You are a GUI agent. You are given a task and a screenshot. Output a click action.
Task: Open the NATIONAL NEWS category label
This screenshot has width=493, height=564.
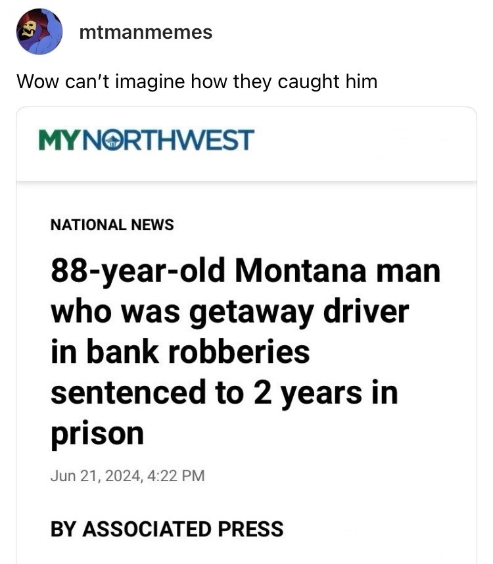pyautogui.click(x=112, y=224)
